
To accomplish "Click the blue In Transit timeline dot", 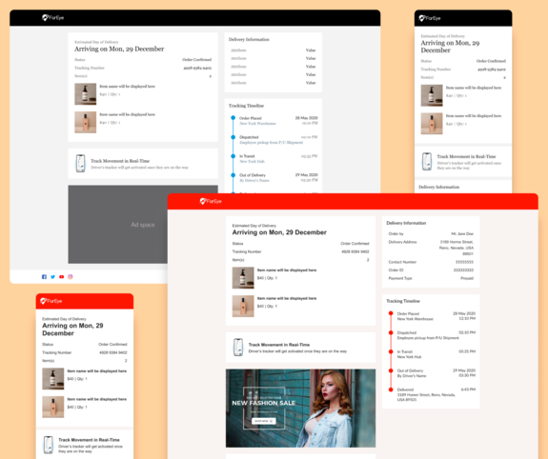I will point(233,156).
